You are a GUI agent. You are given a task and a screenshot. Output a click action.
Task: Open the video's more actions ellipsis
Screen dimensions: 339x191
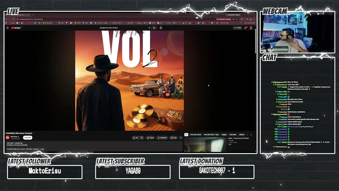(181, 138)
